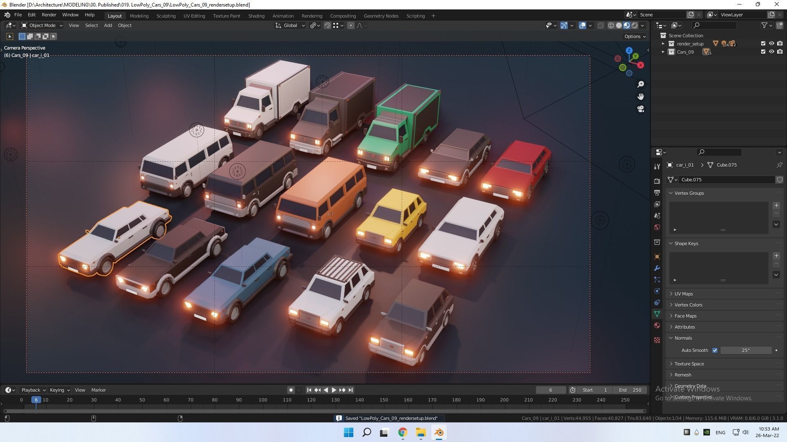Switch to the Shading workspace tab
This screenshot has height=442, width=787.
pos(256,16)
